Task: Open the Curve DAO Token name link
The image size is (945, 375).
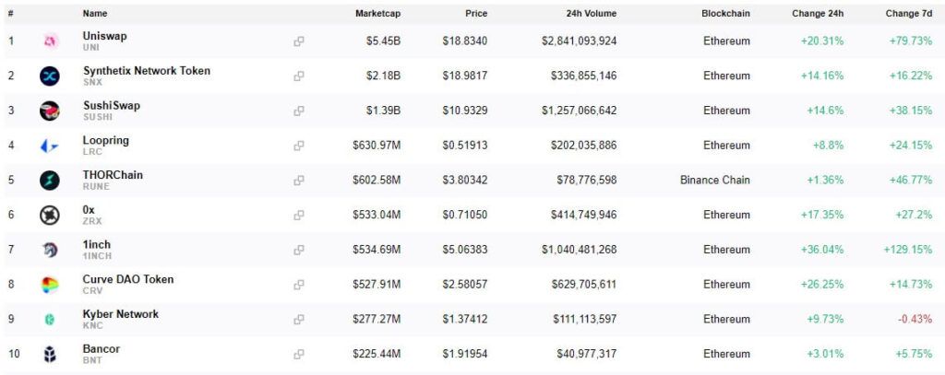Action: point(128,279)
